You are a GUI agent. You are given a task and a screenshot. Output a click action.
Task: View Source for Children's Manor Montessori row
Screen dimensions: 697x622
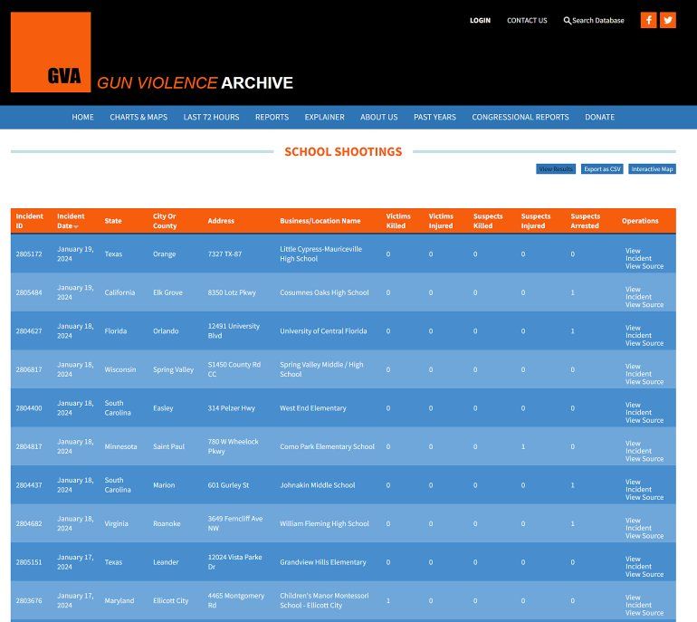(x=644, y=613)
